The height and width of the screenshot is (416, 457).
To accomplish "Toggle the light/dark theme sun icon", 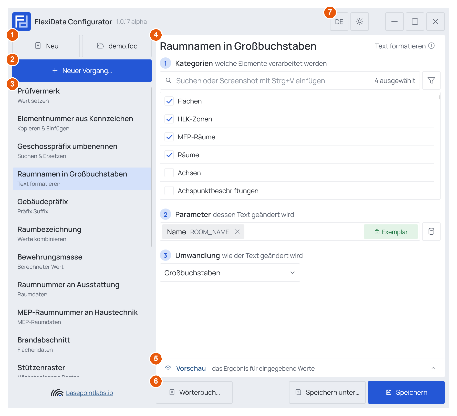I will pyautogui.click(x=359, y=22).
